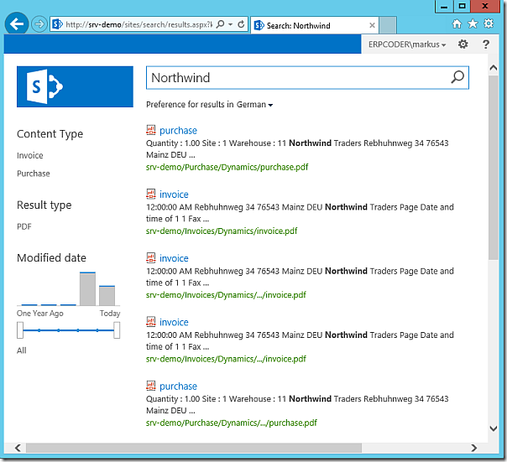Viewport: 507px width, 462px height.
Task: Click vertical scrollbar down arrow
Action: click(493, 428)
